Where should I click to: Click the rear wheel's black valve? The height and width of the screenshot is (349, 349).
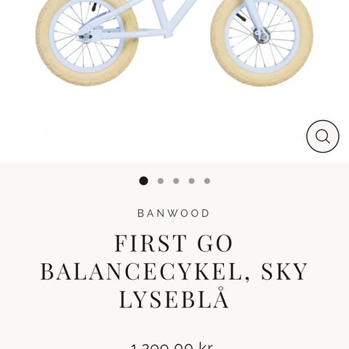coord(95,7)
